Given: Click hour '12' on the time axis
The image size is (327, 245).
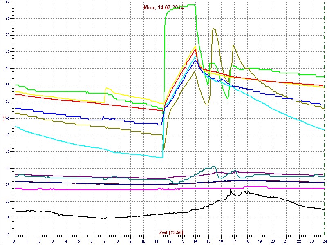Looking at the screenshot, I should [x=169, y=241].
